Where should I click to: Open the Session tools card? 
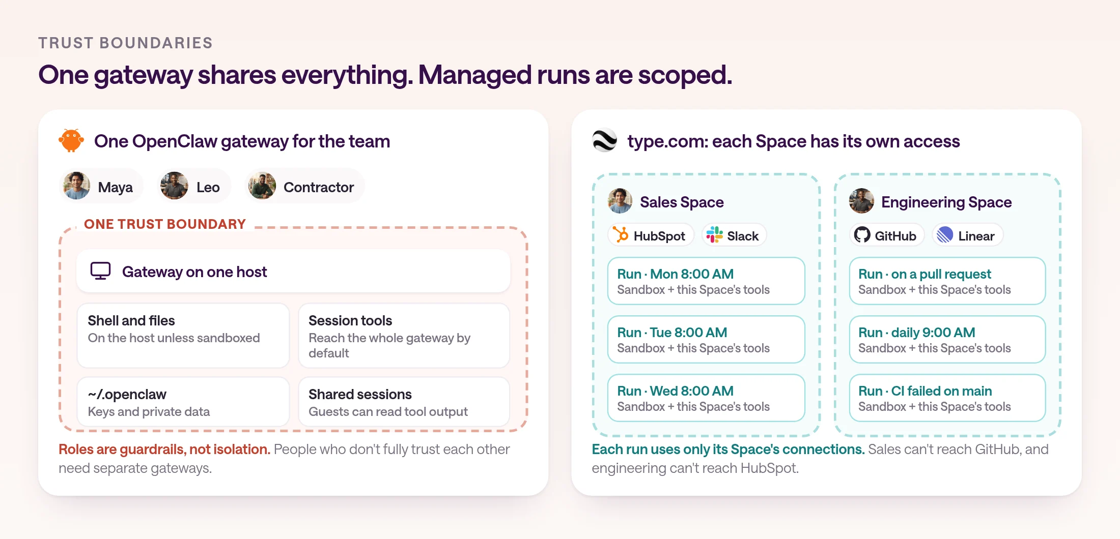tap(404, 335)
